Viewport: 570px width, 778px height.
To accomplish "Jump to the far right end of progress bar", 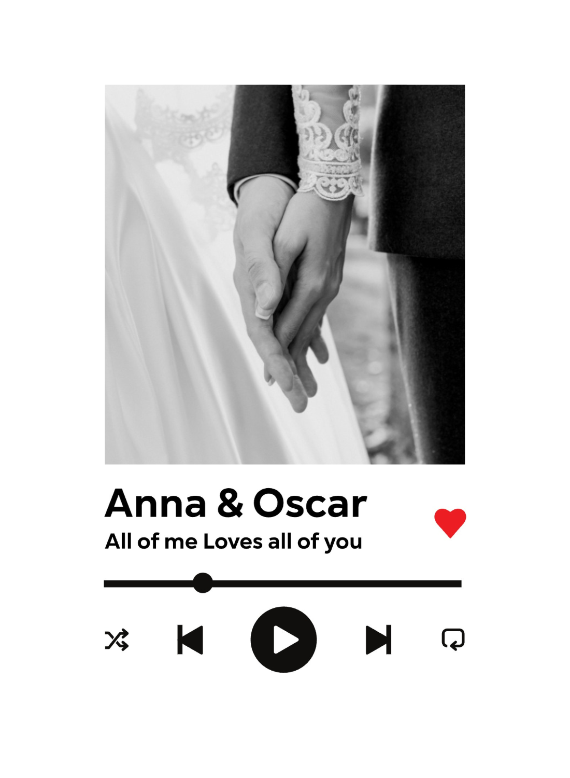I will [x=459, y=584].
